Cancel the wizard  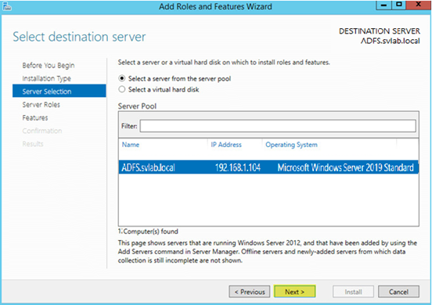[398, 292]
